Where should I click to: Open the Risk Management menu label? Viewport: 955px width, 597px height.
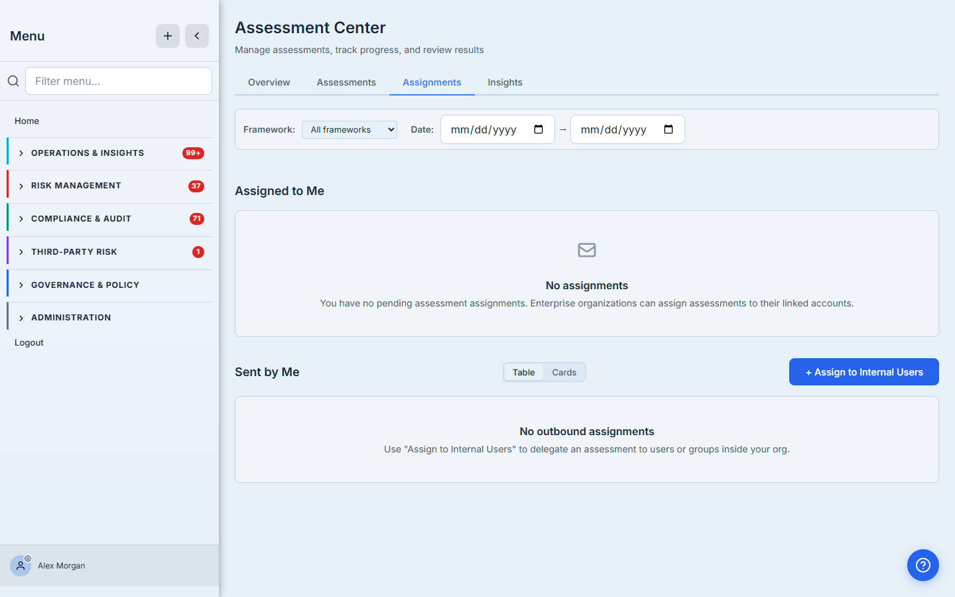tap(76, 186)
